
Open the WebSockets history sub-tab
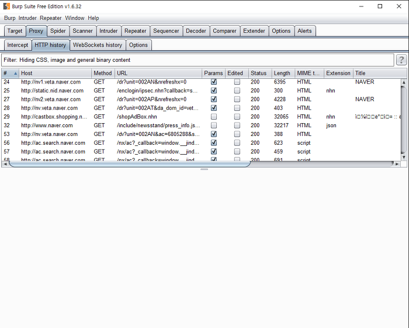click(98, 45)
